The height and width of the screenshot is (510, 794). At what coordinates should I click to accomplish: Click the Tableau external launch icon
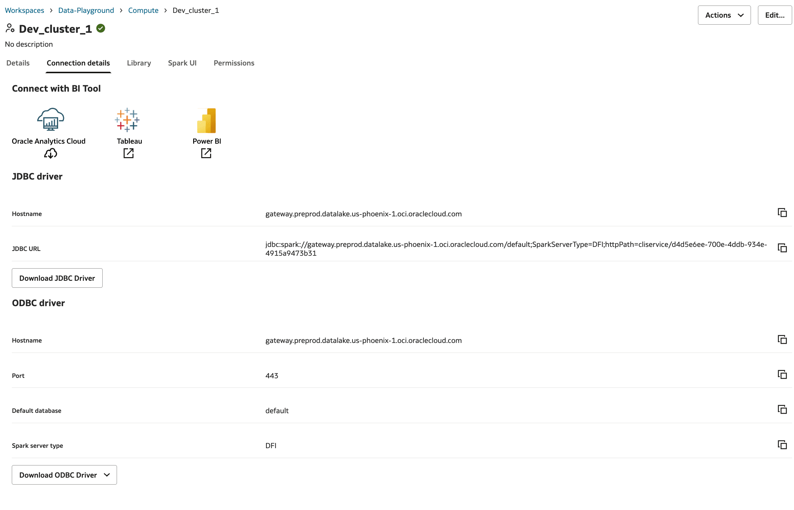click(x=128, y=153)
